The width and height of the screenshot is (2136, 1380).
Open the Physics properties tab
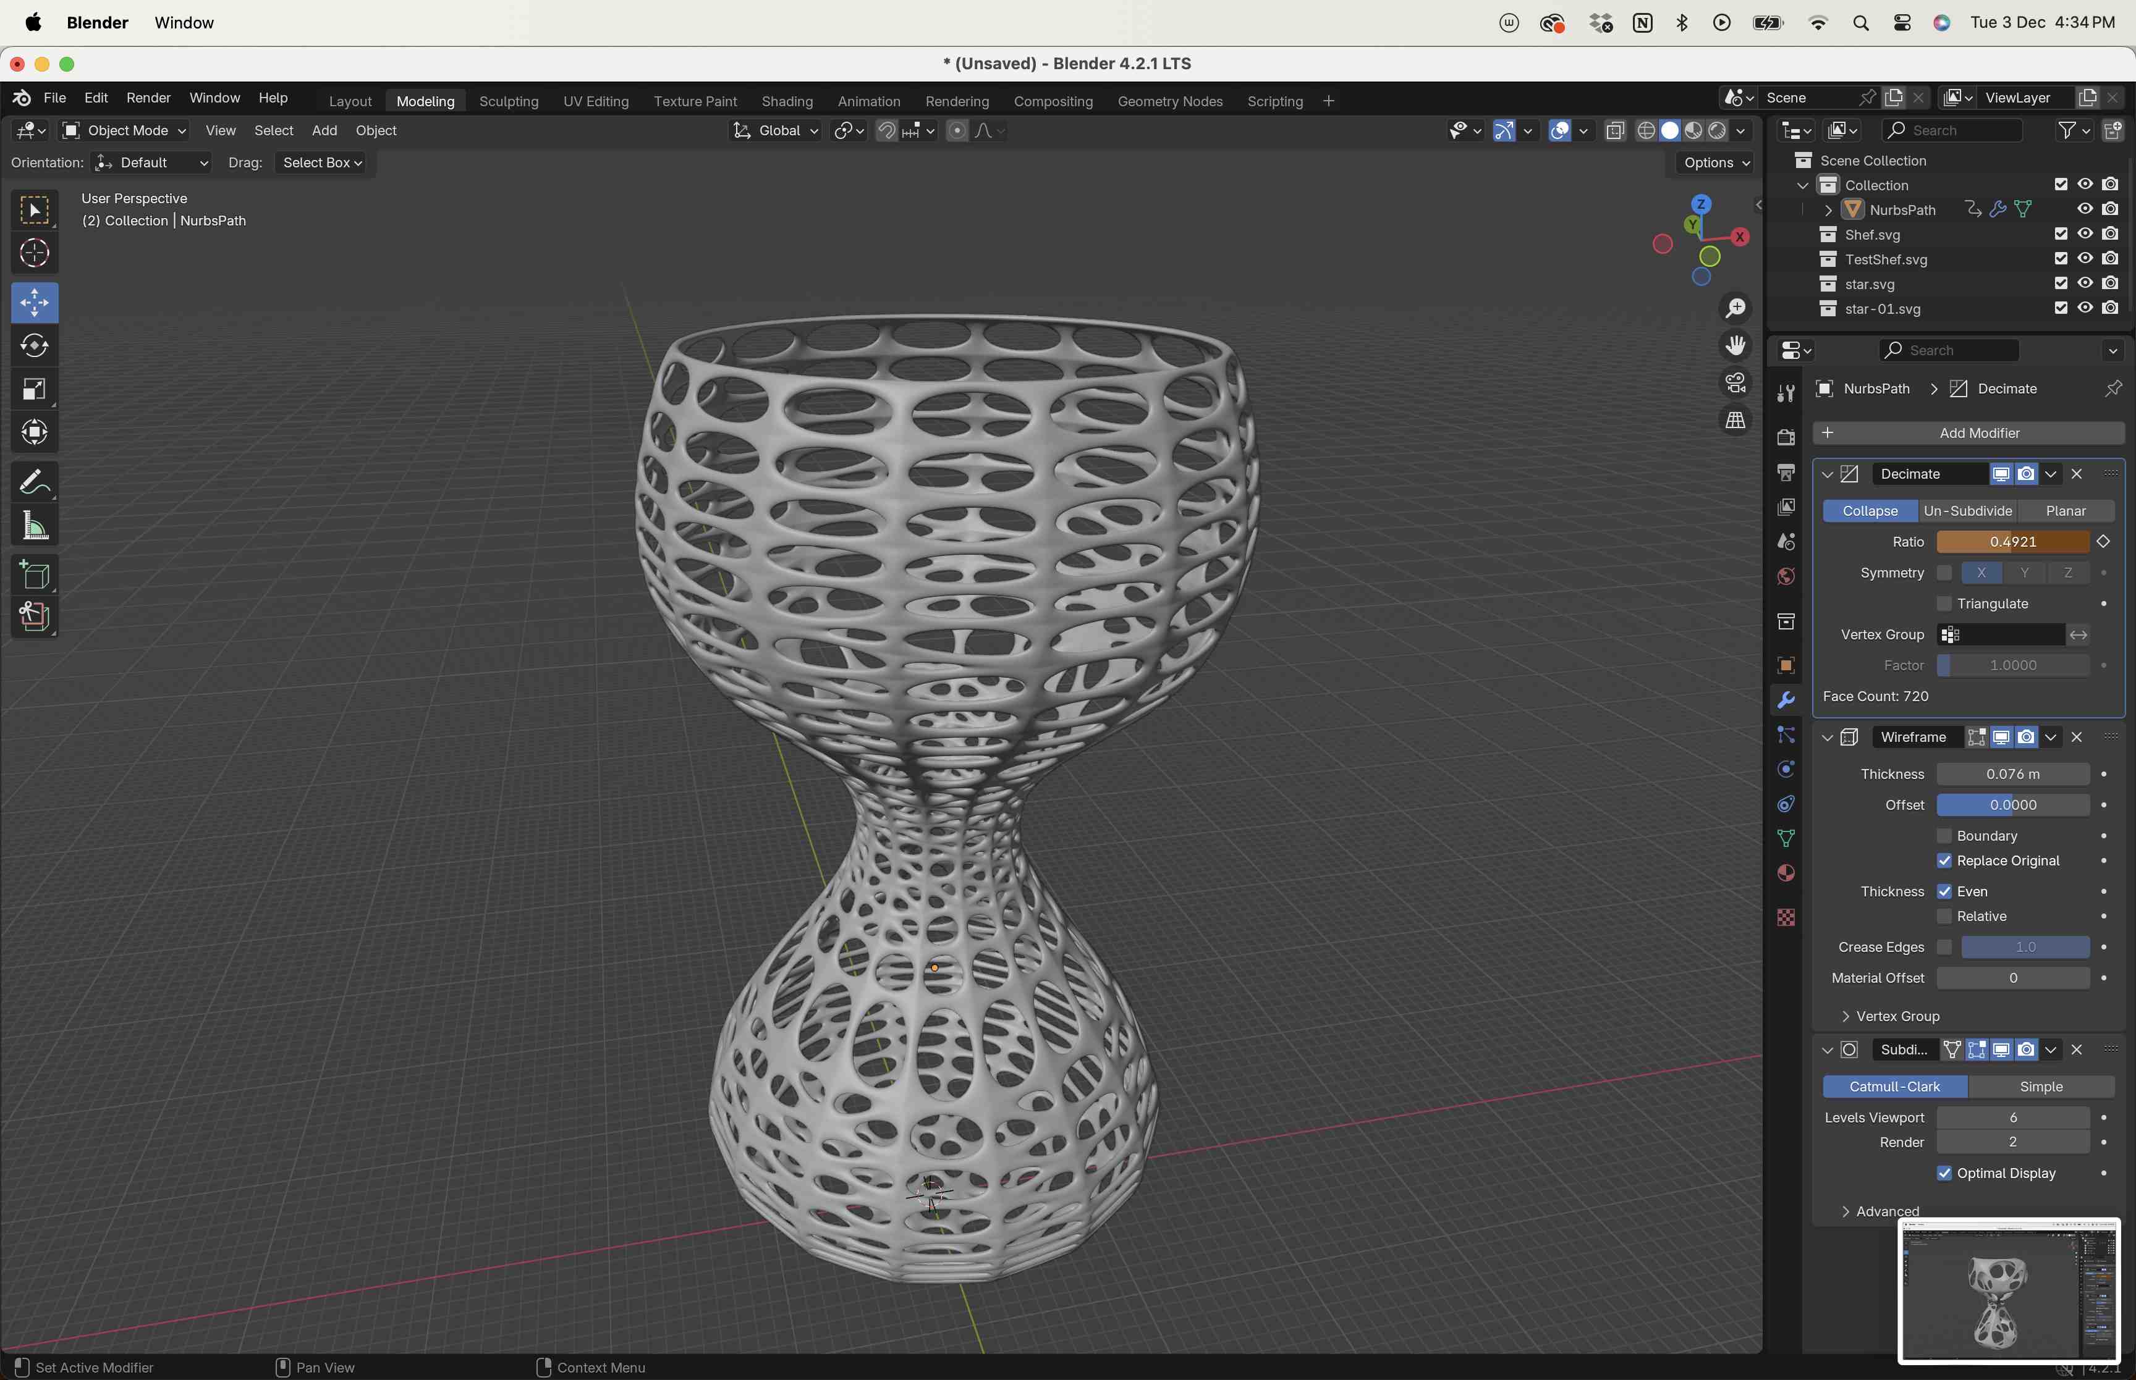tap(1786, 770)
